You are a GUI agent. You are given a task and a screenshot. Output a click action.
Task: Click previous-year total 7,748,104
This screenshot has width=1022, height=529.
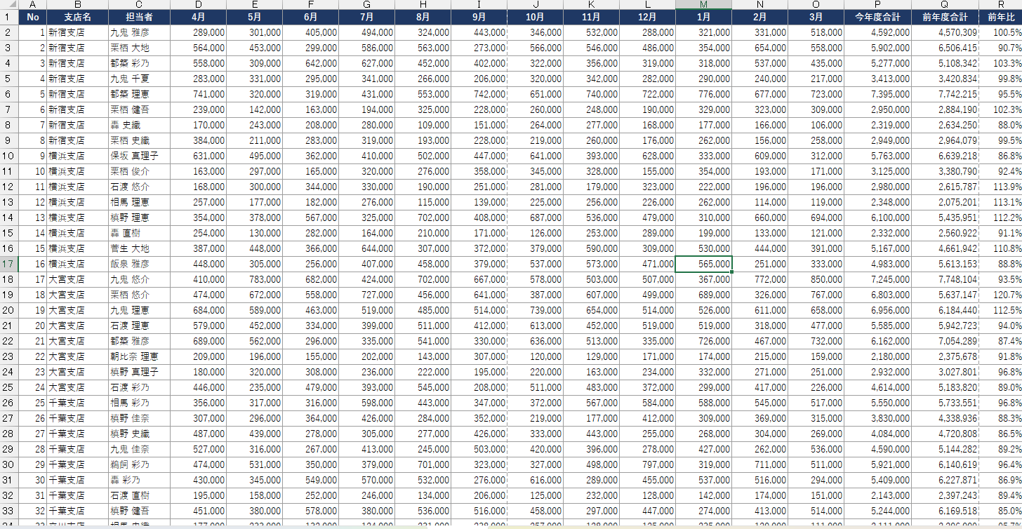coord(945,279)
